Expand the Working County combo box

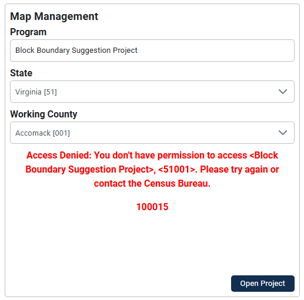(x=152, y=133)
